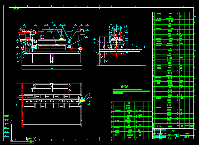
Task: Click the UCS Y-axis arrow label
Action: click(12, 116)
